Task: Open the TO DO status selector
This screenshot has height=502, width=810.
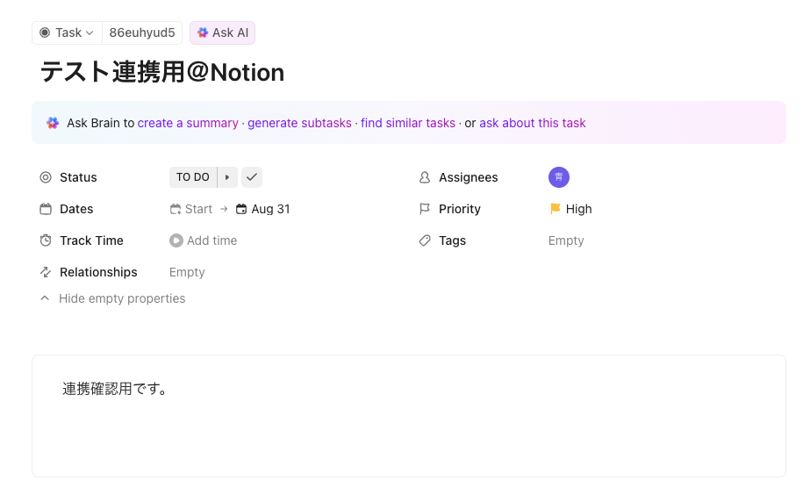Action: (193, 177)
